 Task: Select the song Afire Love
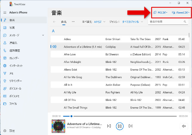click(x=120, y=54)
